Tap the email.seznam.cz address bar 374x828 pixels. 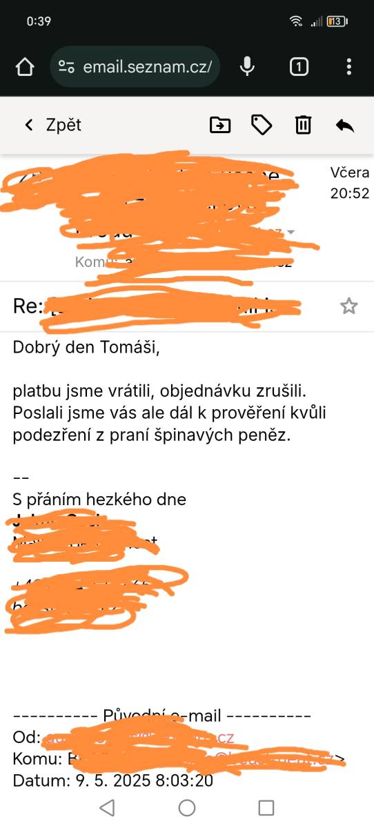coord(135,67)
